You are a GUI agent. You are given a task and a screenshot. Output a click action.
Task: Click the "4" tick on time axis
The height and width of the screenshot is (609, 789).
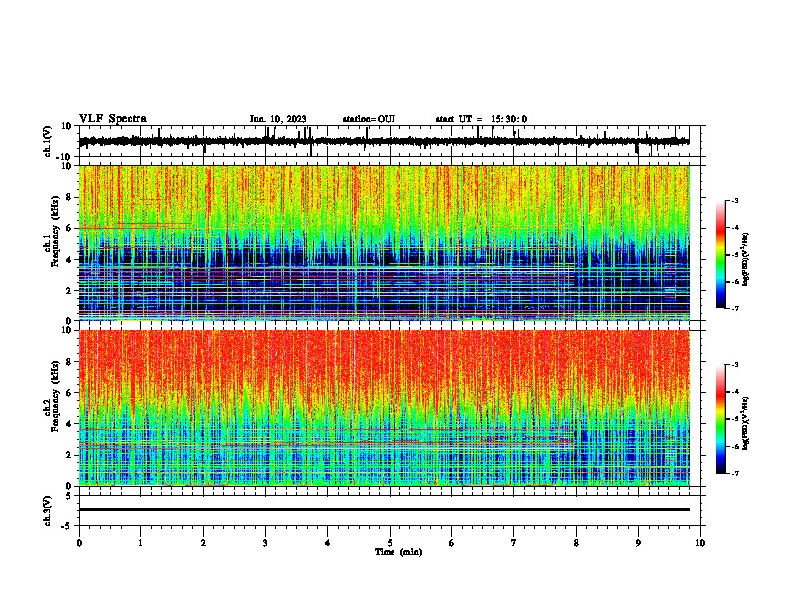coord(327,543)
